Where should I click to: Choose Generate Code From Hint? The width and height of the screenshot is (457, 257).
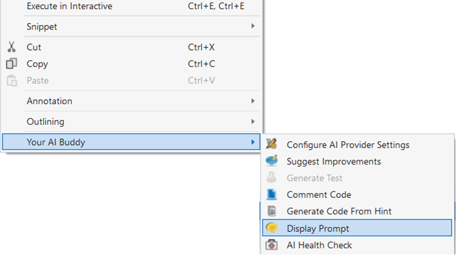[x=339, y=211]
